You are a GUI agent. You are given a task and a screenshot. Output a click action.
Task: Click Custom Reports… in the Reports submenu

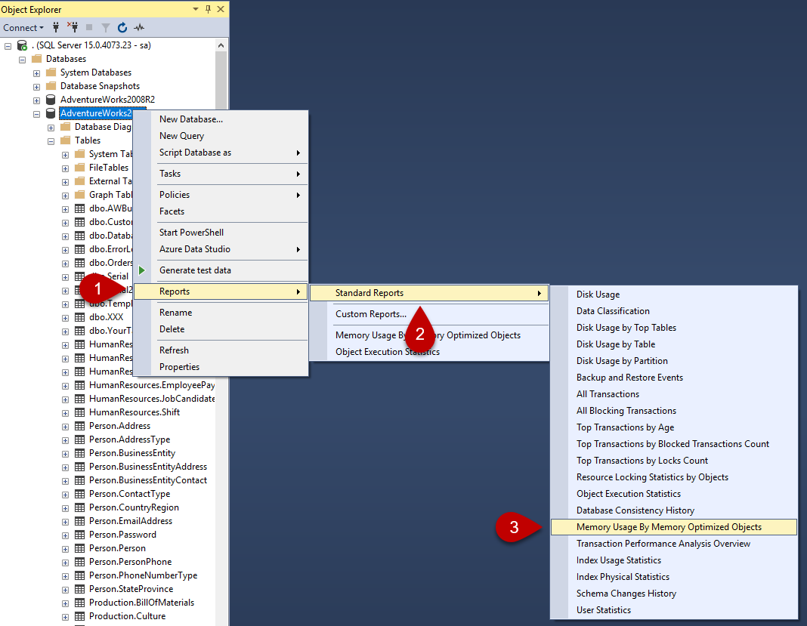[370, 314]
